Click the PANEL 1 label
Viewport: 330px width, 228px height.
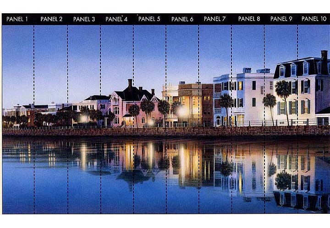(x=17, y=19)
